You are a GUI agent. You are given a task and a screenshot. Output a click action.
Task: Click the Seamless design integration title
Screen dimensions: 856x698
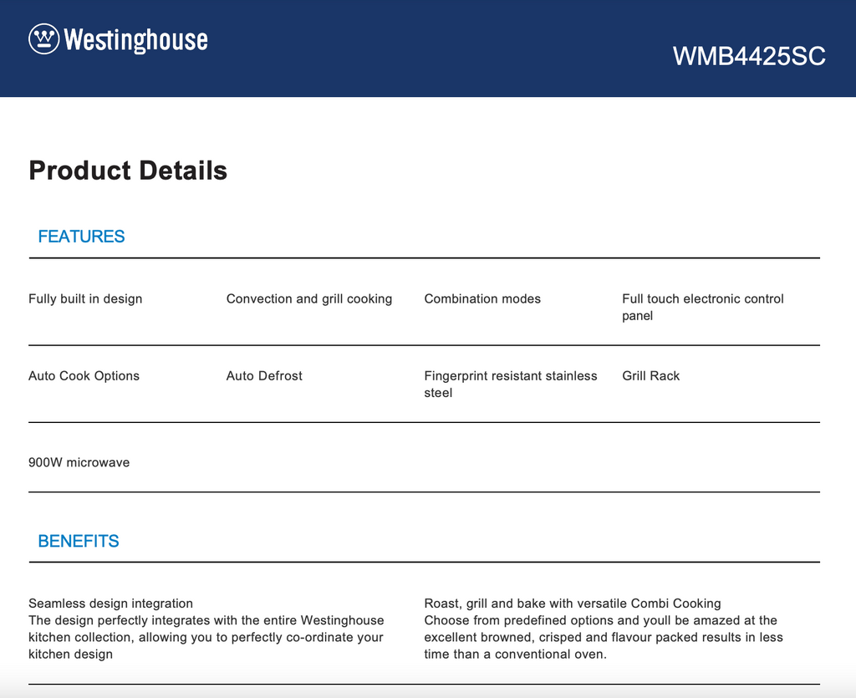coord(110,604)
